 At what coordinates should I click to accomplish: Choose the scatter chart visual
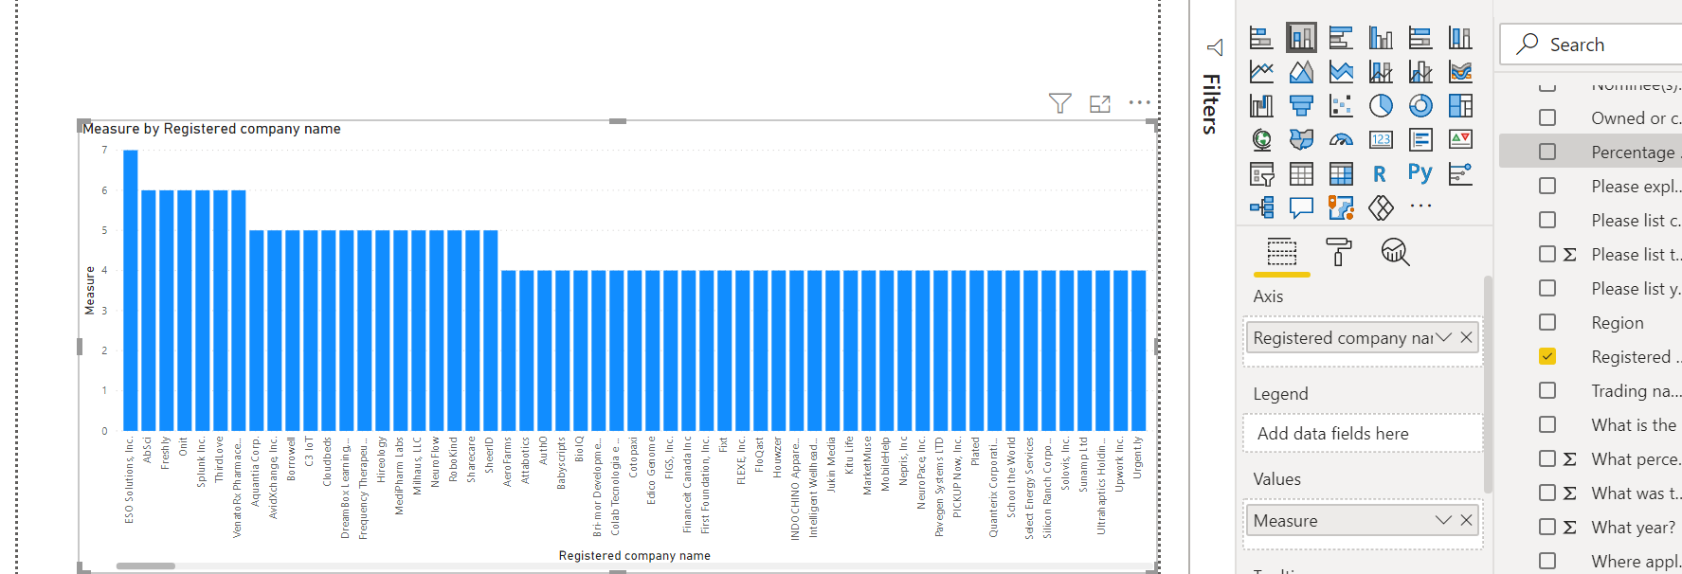1341,106
